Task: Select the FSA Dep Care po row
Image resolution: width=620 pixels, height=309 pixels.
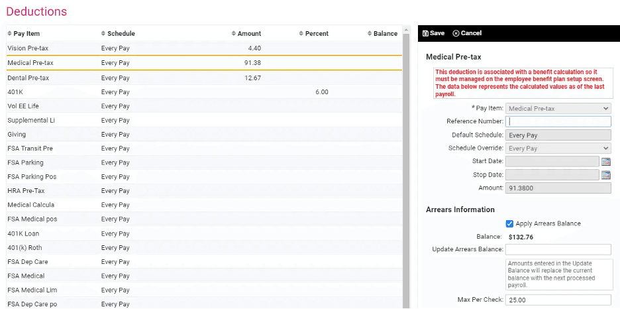Action: click(205, 304)
